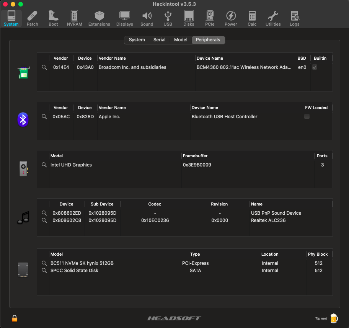Select the PCI-Express type cell
The height and width of the screenshot is (328, 349).
coord(195,263)
